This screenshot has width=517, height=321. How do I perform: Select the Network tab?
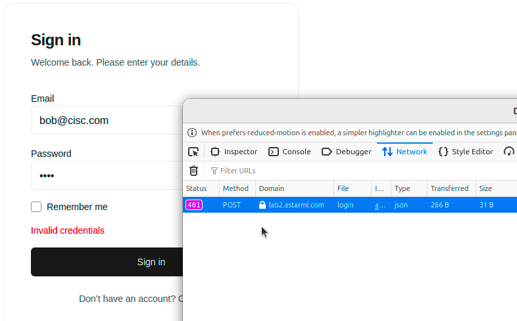405,152
